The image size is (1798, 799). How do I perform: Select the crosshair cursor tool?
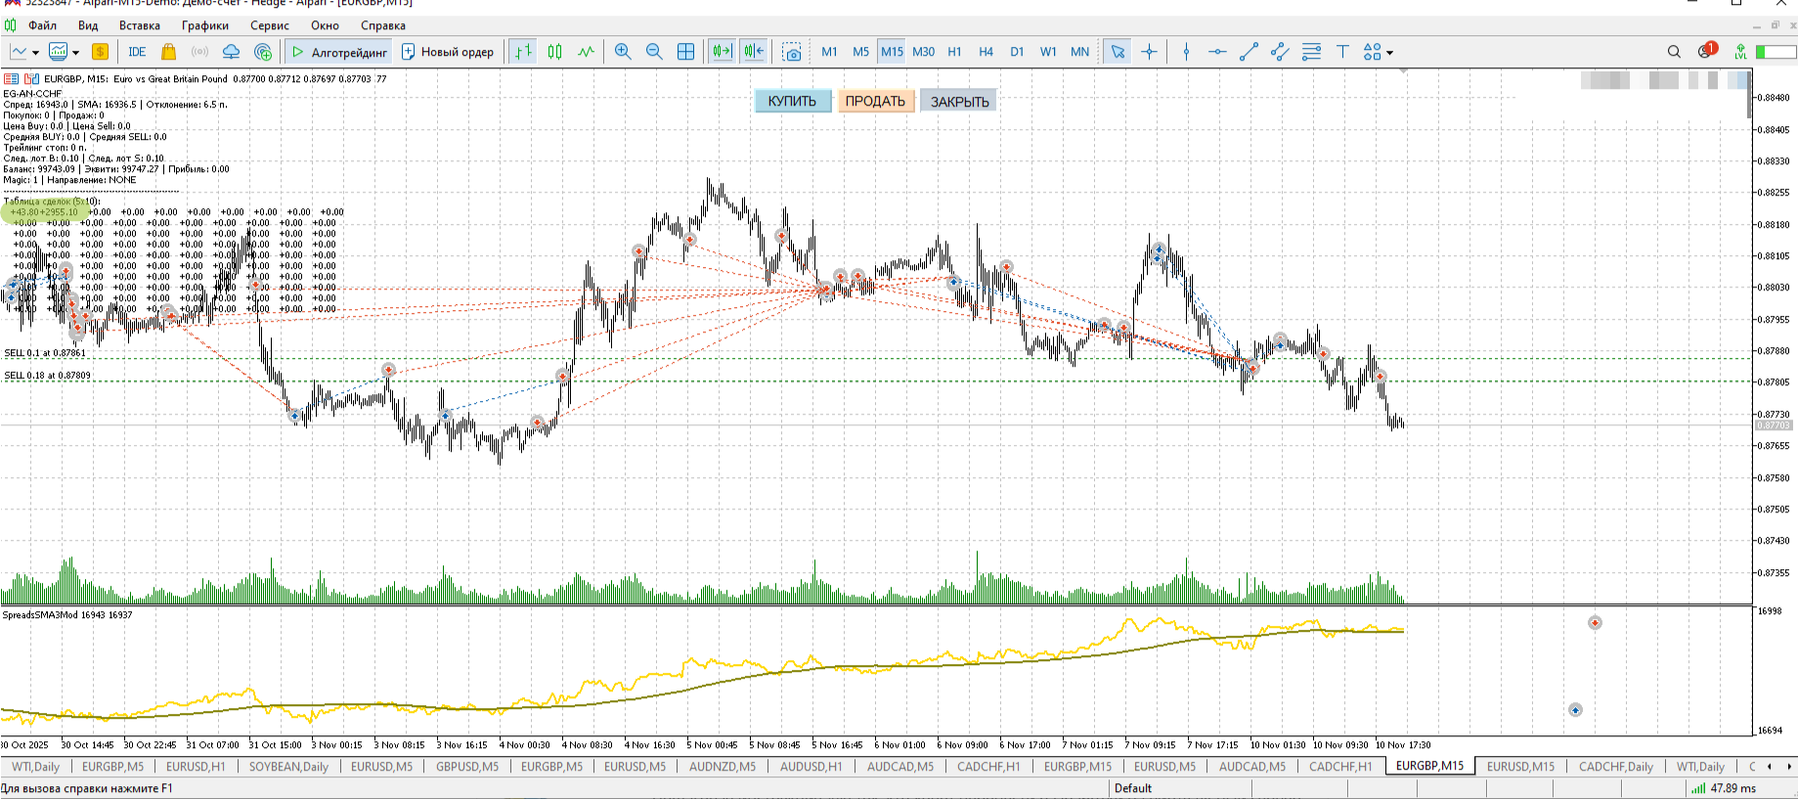(x=1149, y=52)
